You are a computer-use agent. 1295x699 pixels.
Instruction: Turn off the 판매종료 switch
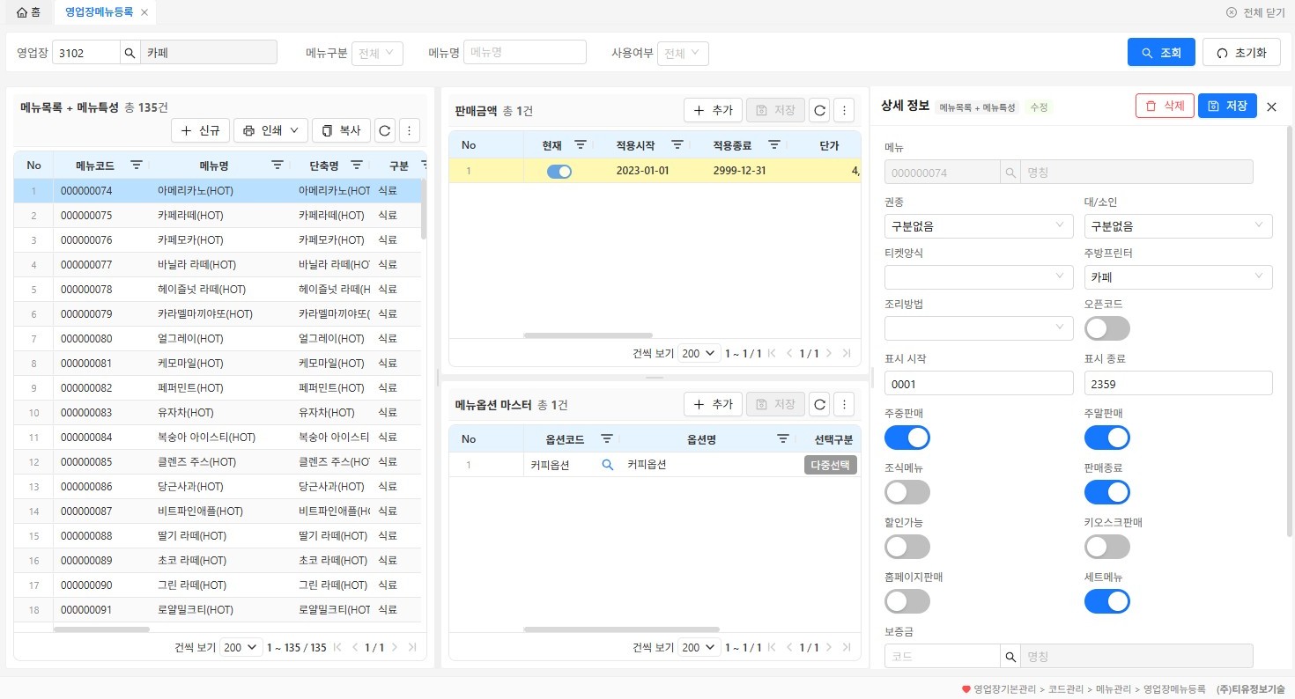(x=1107, y=492)
